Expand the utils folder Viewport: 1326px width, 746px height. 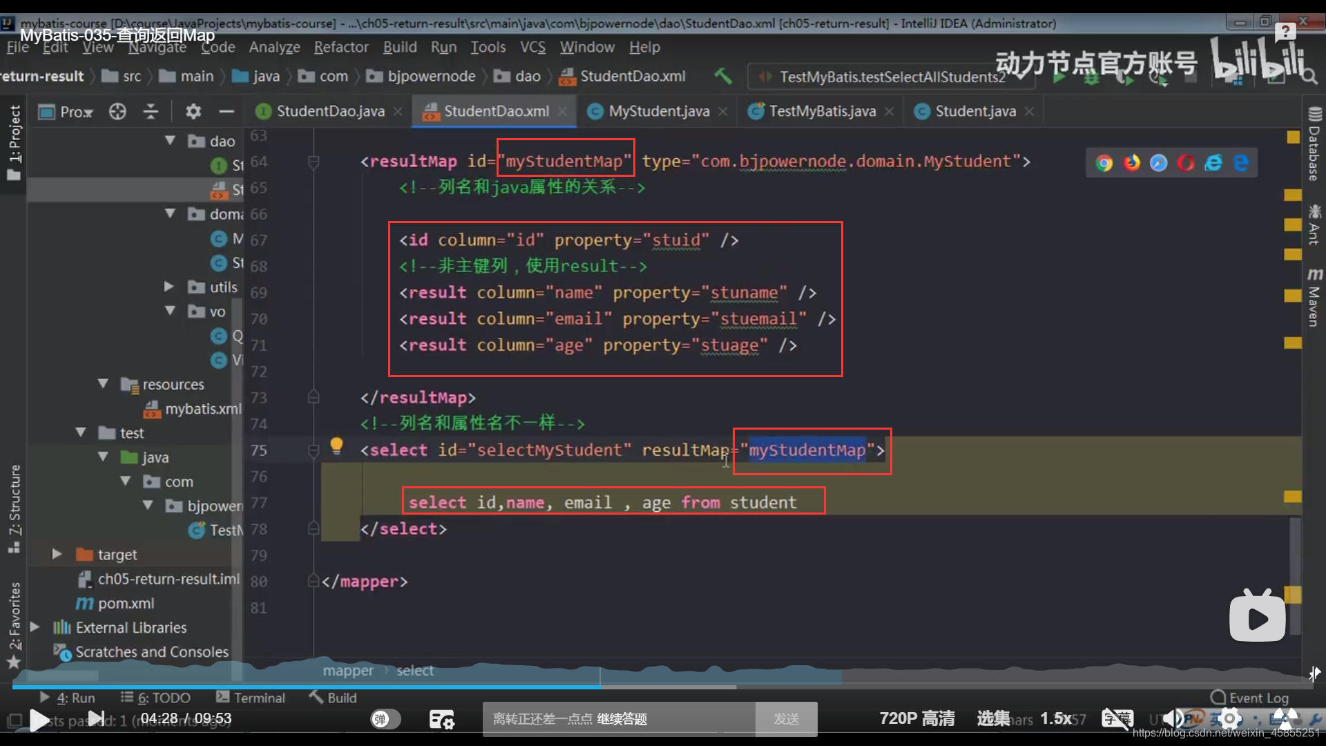[x=169, y=287]
